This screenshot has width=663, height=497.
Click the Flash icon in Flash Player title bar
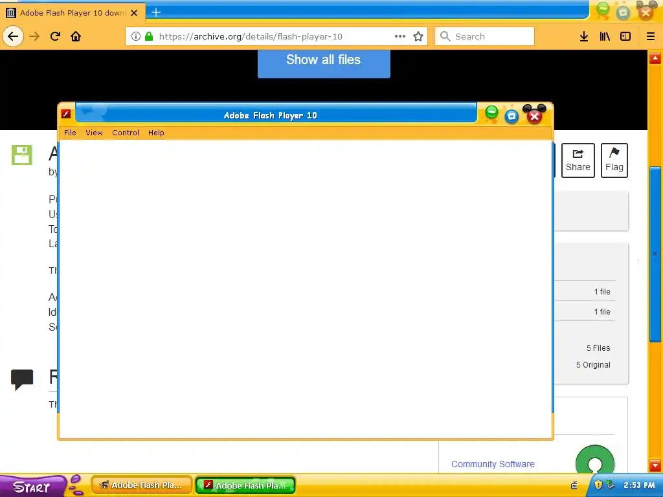66,114
